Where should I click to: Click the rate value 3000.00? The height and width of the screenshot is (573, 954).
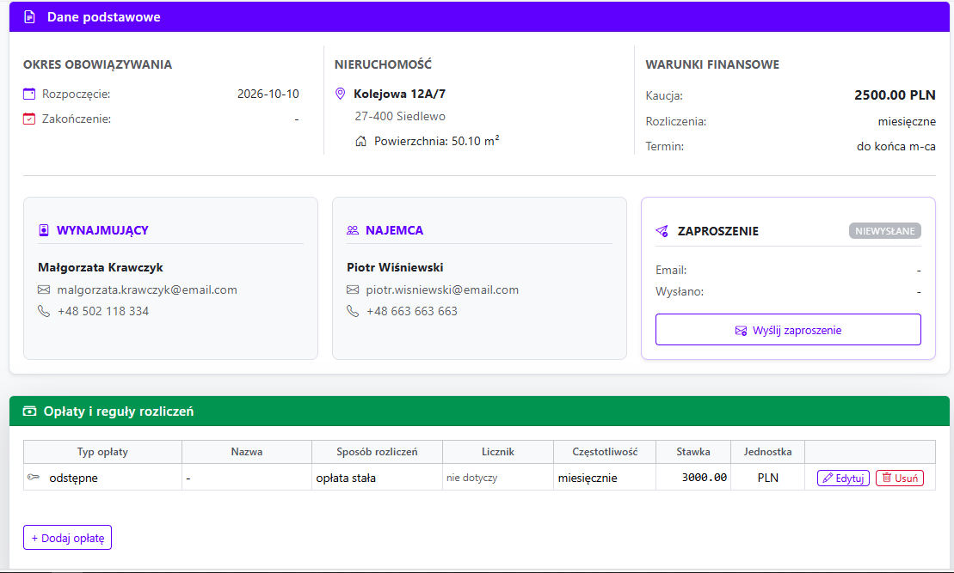705,477
